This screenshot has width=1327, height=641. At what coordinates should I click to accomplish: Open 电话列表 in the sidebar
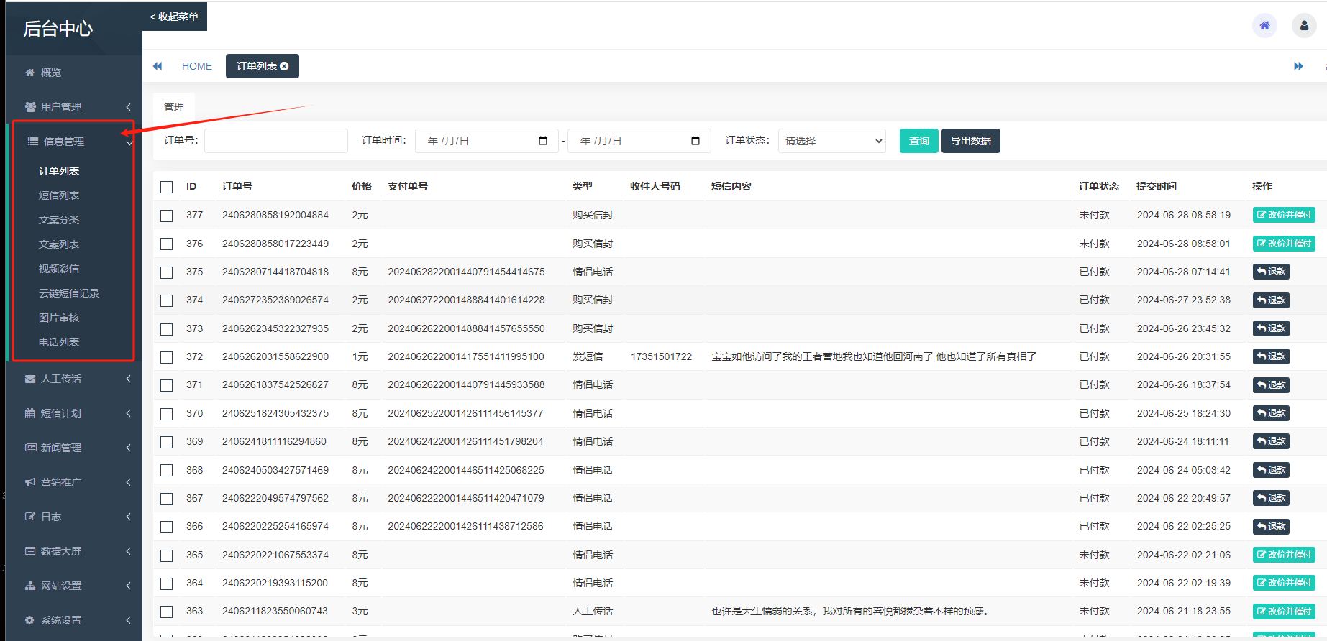pos(59,342)
